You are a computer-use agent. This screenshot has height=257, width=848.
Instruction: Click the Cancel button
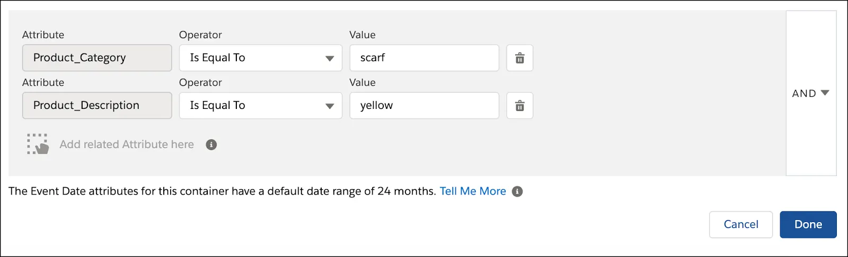click(x=740, y=225)
